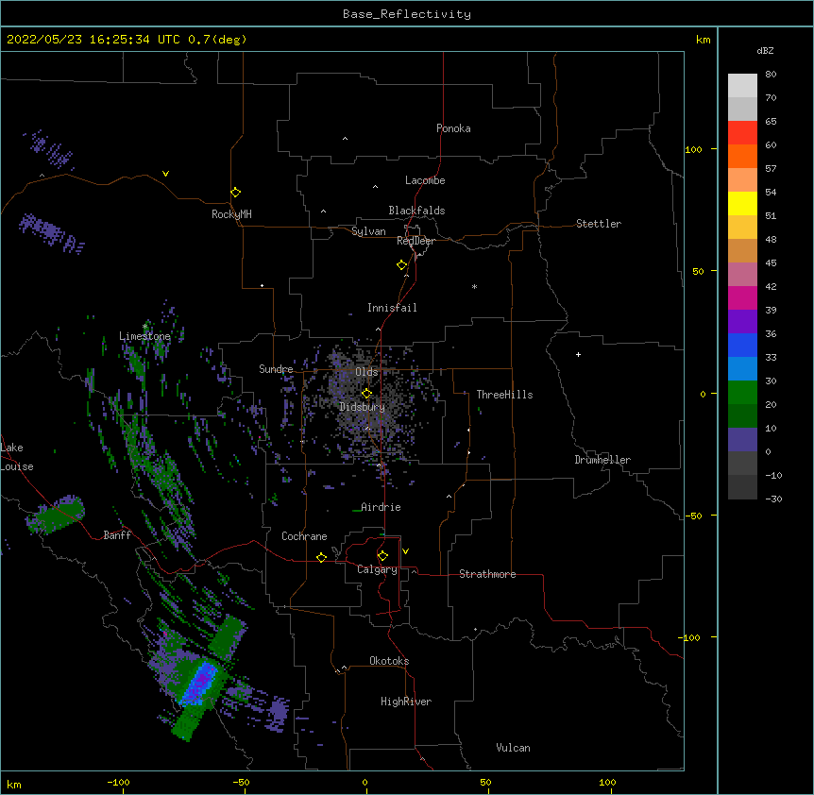Click the Calgary label
This screenshot has width=814, height=795.
click(x=377, y=569)
